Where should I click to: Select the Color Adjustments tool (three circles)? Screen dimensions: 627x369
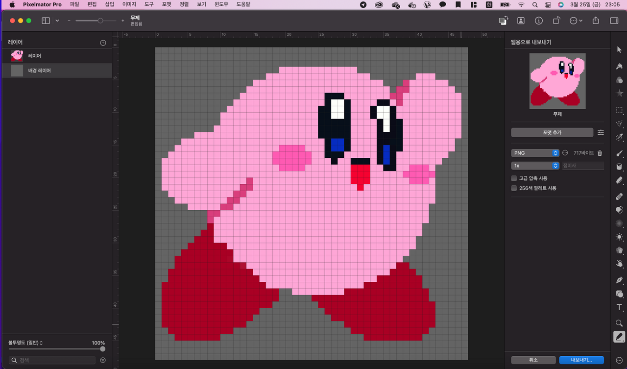(619, 80)
